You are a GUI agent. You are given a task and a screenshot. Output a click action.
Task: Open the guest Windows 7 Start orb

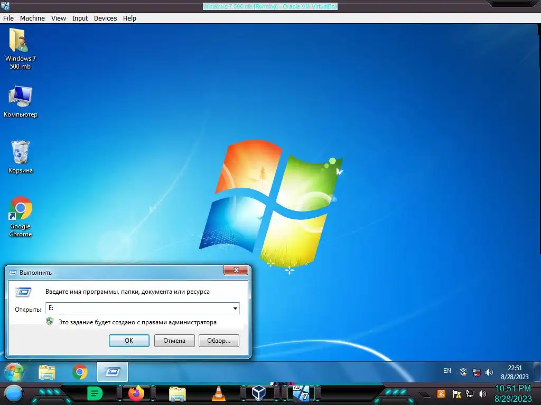[14, 372]
